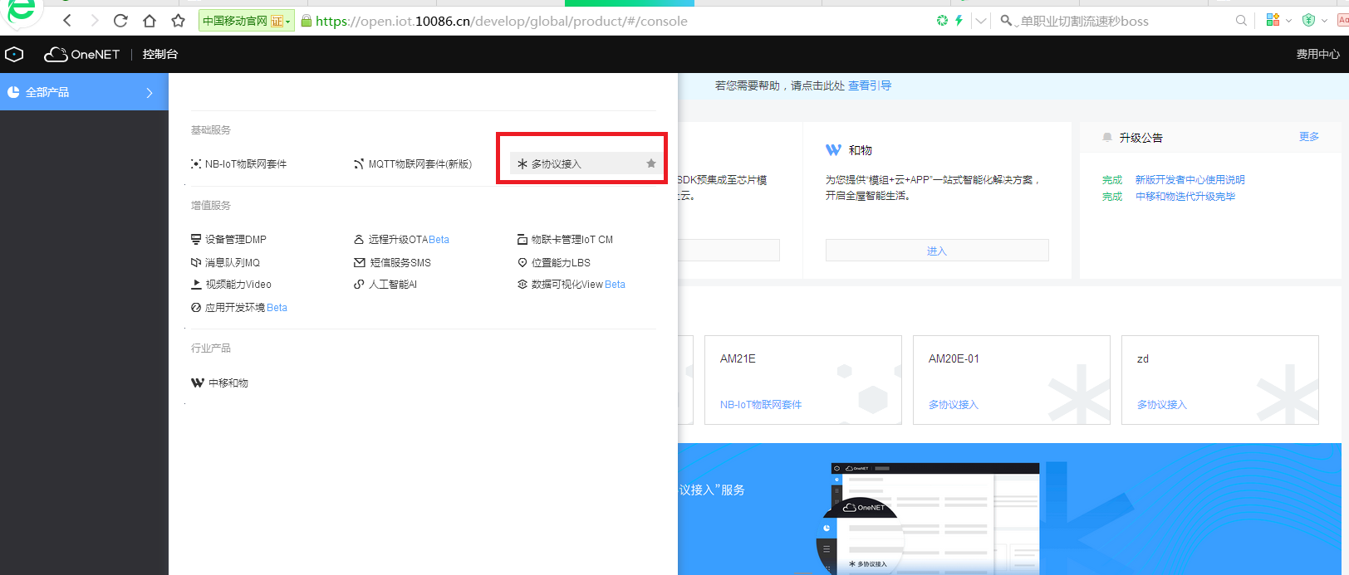Open 控制台 in the top bar

tap(160, 54)
